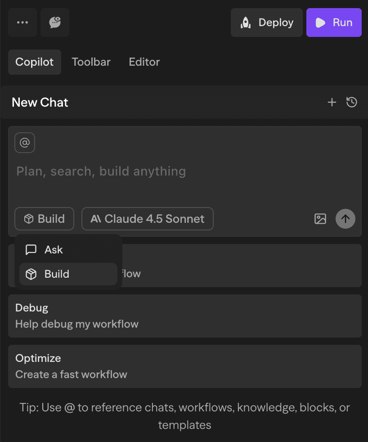368x442 pixels.
Task: Click the image upload icon
Action: coord(320,219)
